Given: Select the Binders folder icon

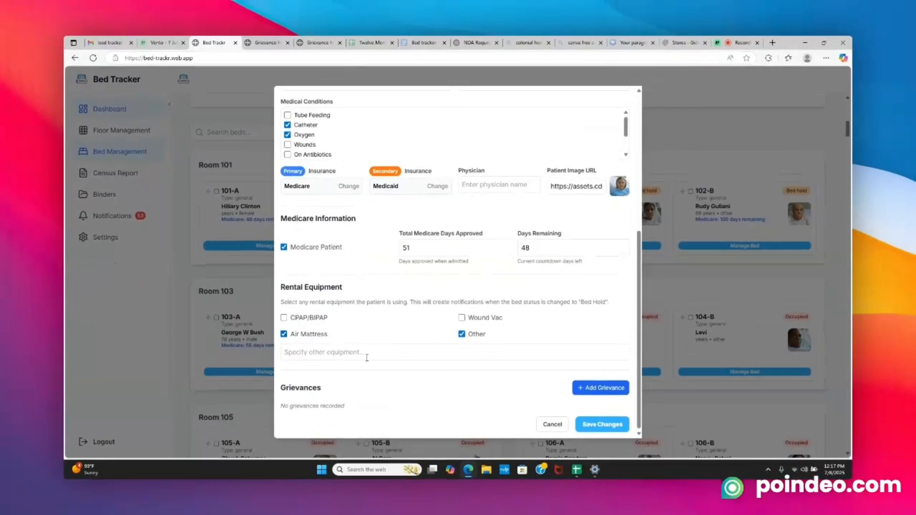Looking at the screenshot, I should 83,194.
